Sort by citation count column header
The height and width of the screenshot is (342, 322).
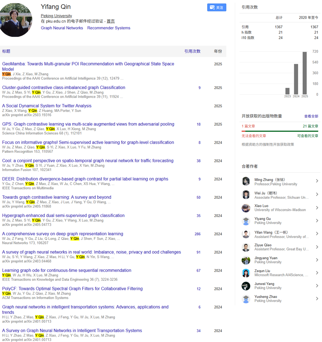tap(192, 51)
